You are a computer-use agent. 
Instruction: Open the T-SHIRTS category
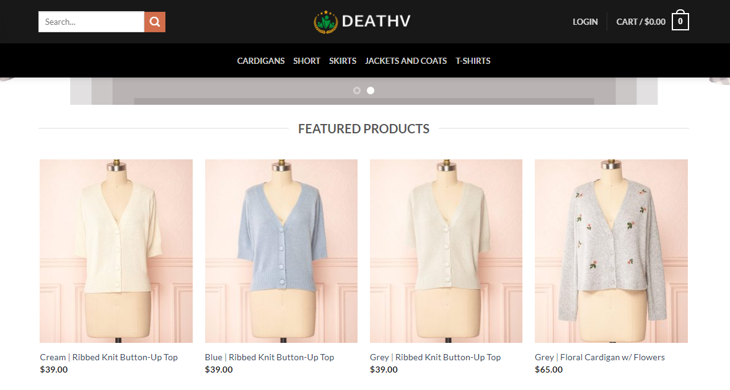pyautogui.click(x=473, y=61)
